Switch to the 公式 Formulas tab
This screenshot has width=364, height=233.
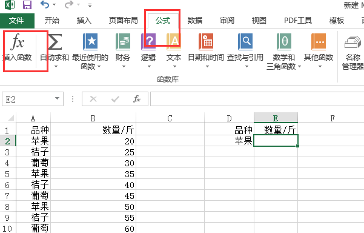click(x=163, y=21)
